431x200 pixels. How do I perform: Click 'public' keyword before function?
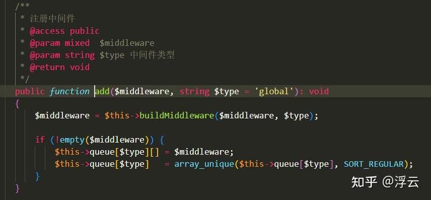(x=30, y=92)
